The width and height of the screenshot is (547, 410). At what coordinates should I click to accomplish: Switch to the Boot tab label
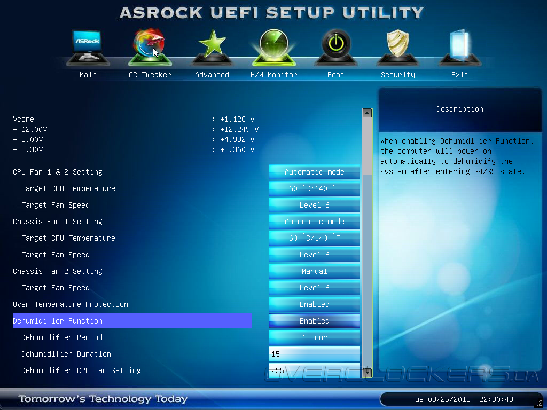[x=335, y=75]
